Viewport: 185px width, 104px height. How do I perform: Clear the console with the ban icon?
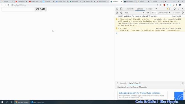121,13
